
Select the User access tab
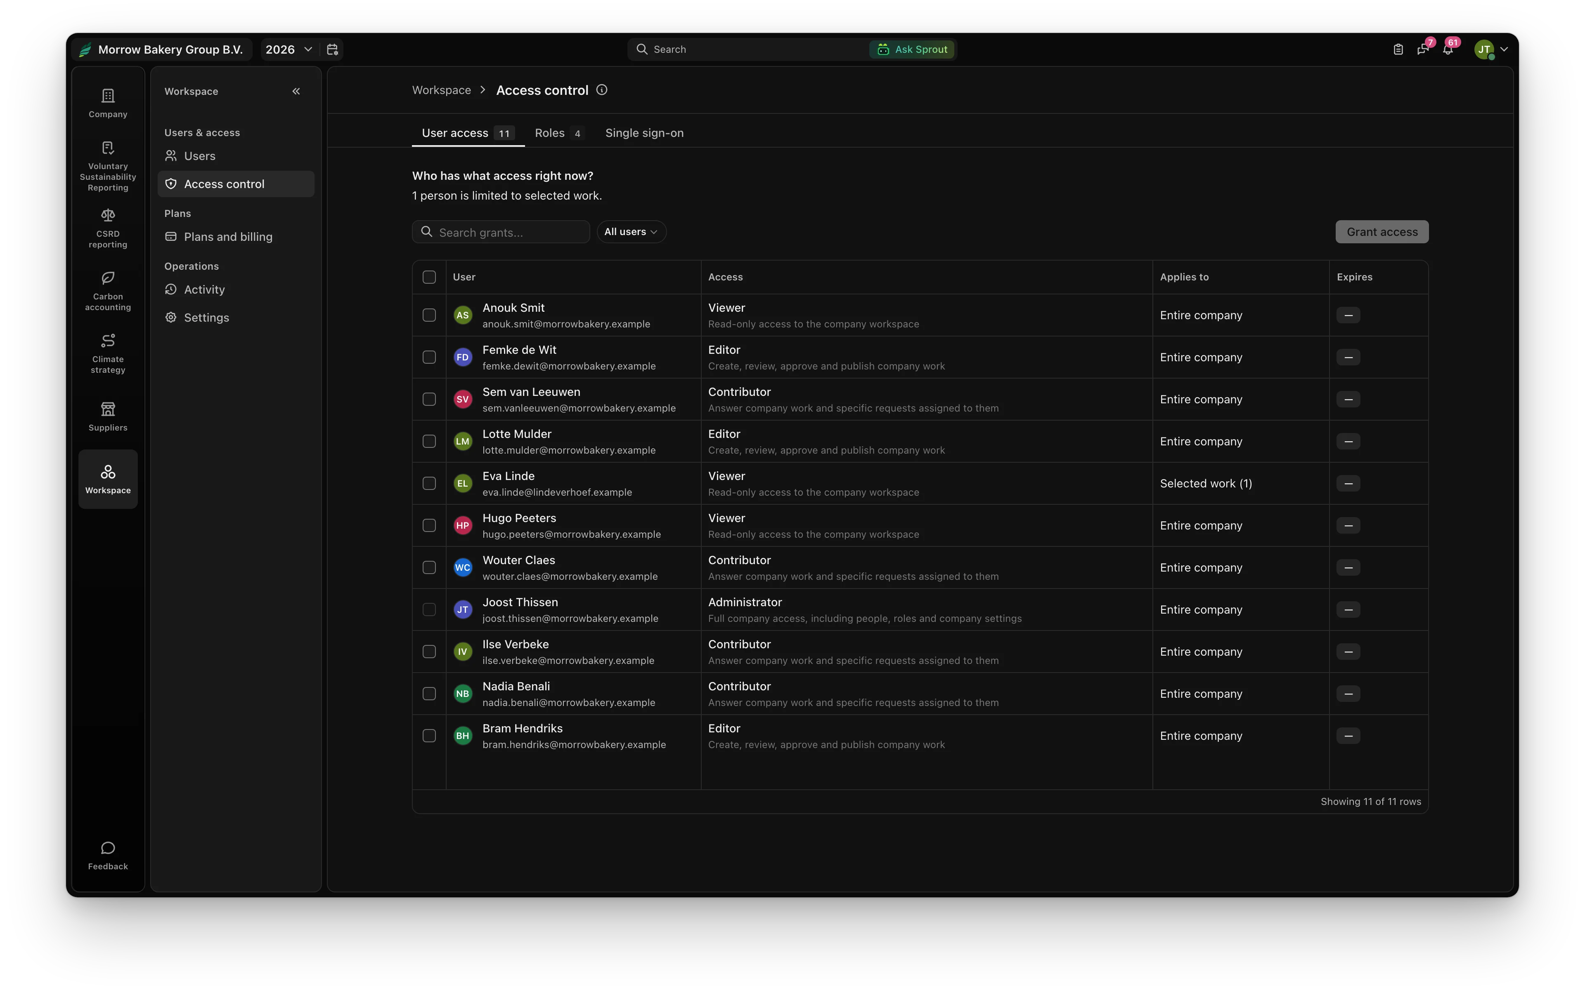[468, 133]
